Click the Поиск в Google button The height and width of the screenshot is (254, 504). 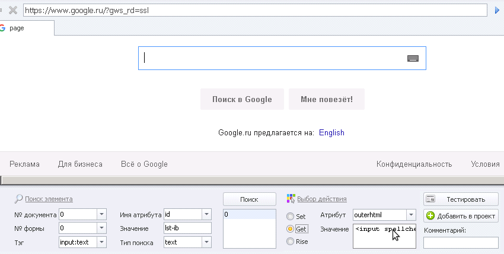242,99
